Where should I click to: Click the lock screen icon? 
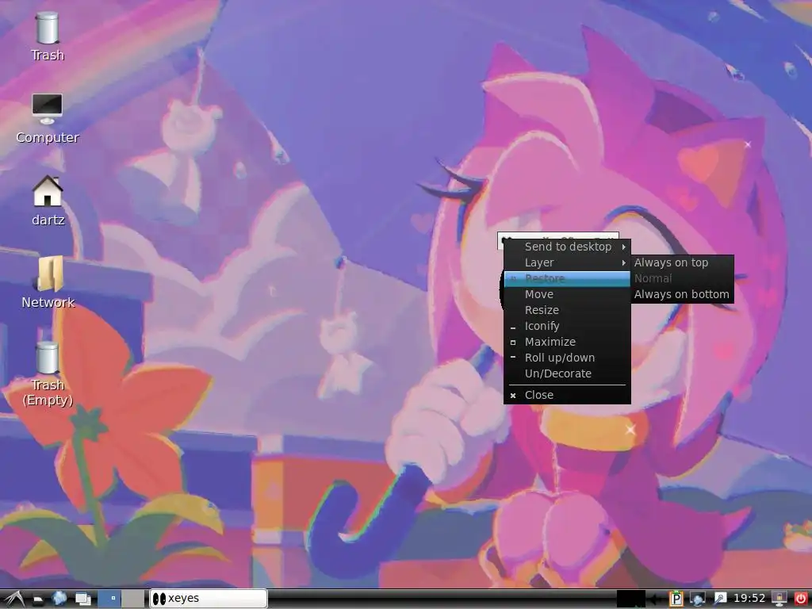[x=779, y=599]
